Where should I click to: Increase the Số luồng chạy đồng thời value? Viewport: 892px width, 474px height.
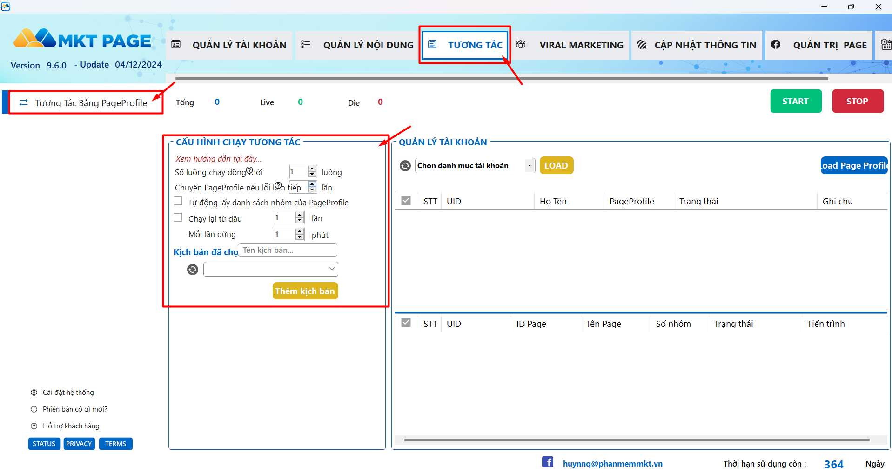click(x=312, y=169)
